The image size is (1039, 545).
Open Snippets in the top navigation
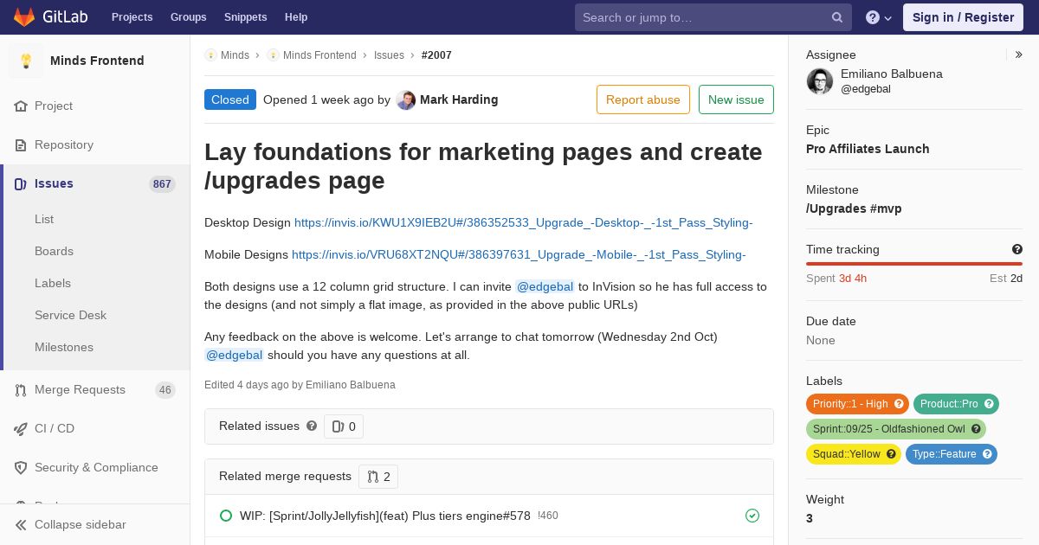[246, 17]
